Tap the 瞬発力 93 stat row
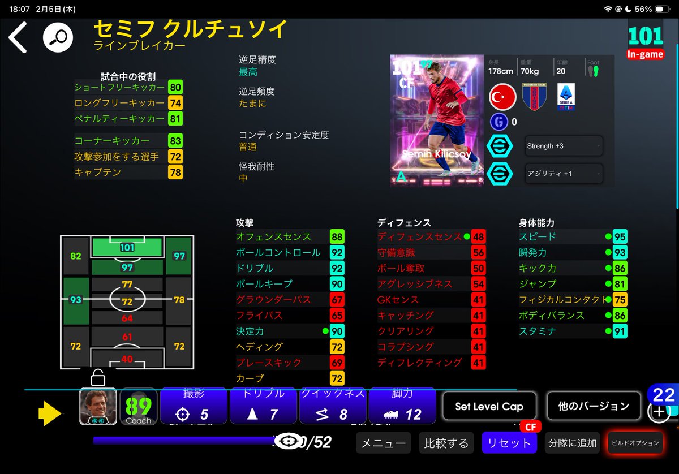 (573, 253)
